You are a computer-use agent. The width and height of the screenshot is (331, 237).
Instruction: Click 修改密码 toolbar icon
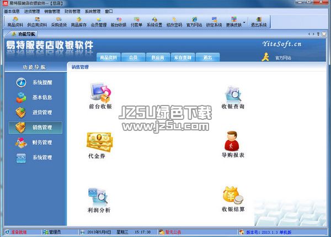(x=174, y=22)
